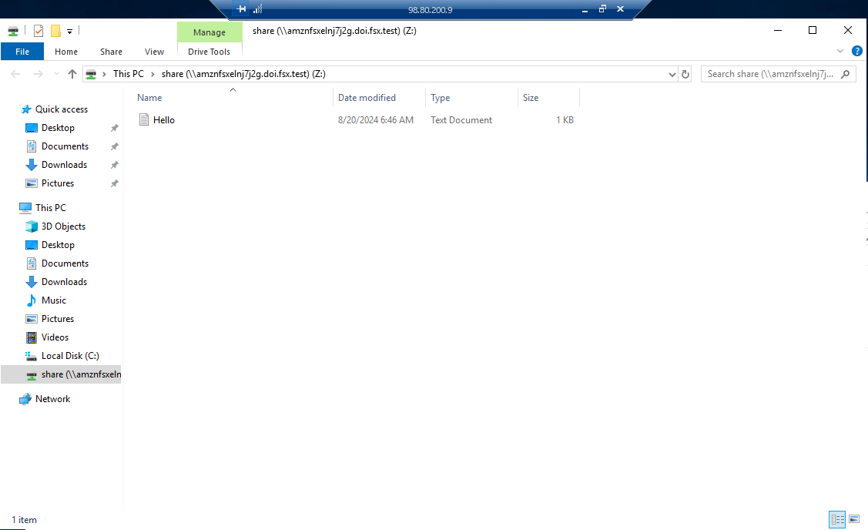Viewport: 868px width, 530px height.
Task: Select the Hello text file
Action: click(x=164, y=119)
